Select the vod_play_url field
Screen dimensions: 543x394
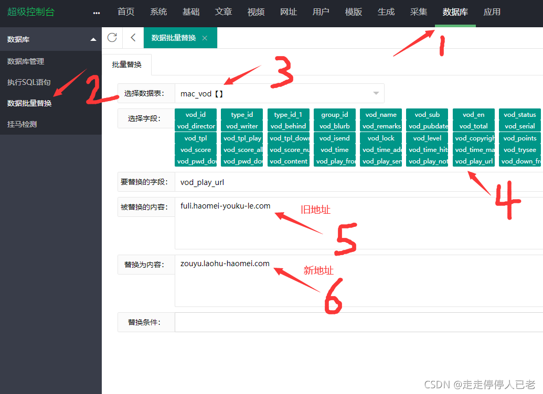click(x=473, y=161)
